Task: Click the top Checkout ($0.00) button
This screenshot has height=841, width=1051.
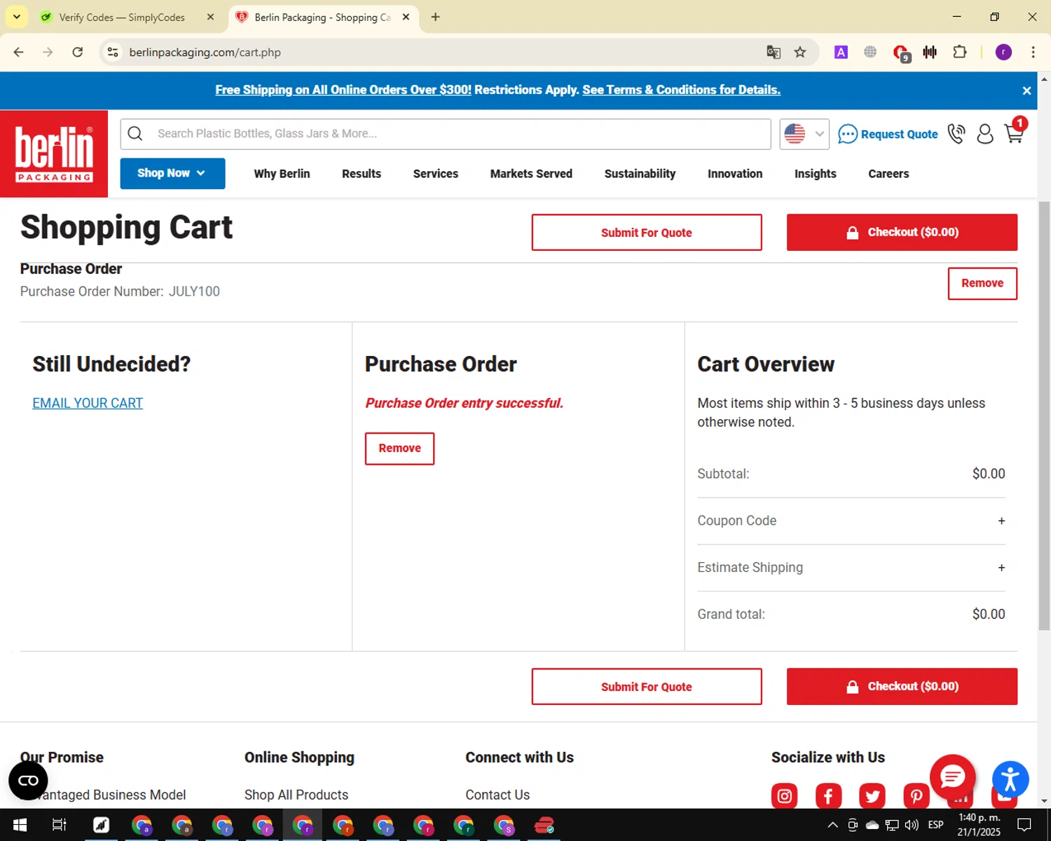Action: [x=902, y=233]
